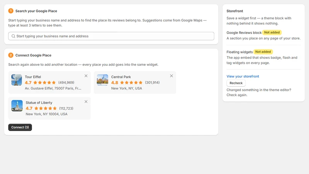Click the 'Floating widgets' label
The width and height of the screenshot is (309, 174).
(x=239, y=52)
